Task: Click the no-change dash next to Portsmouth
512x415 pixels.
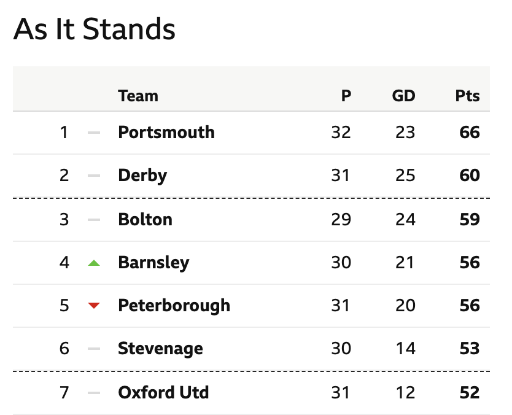Action: coord(94,133)
